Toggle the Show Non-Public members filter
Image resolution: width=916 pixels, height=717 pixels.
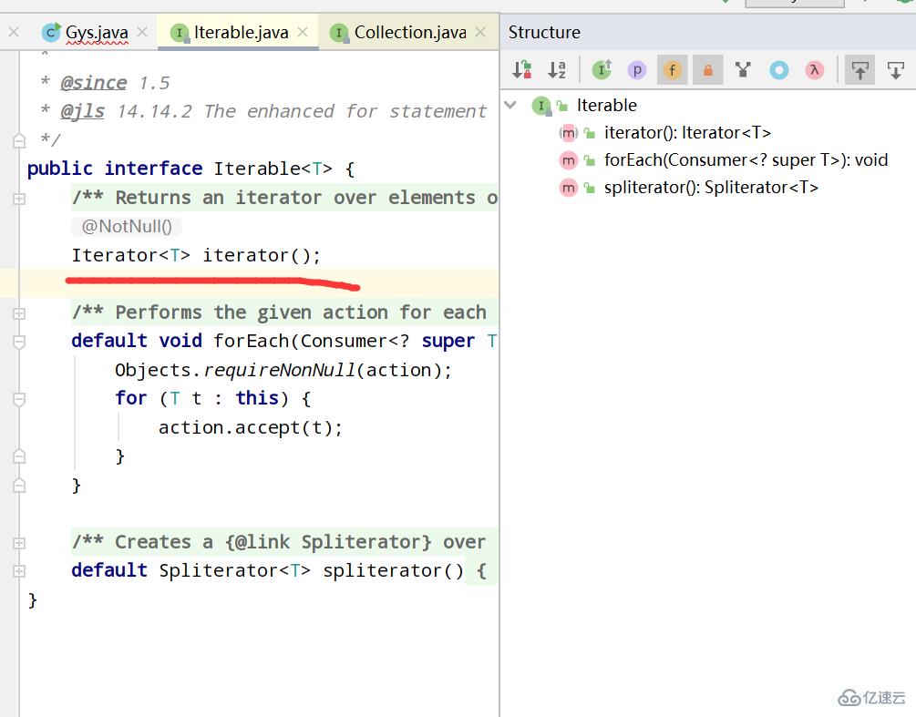[707, 70]
